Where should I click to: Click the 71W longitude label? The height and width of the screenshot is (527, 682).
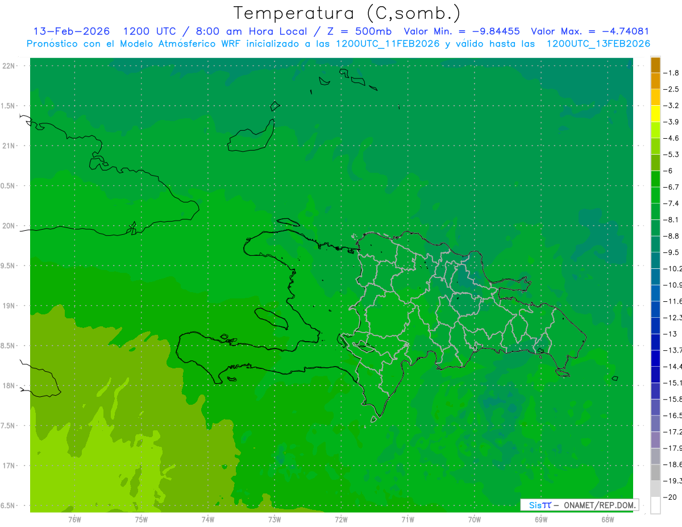point(407,519)
